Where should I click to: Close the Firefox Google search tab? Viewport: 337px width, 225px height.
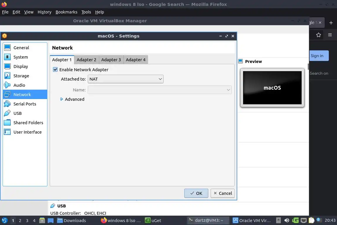[320, 23]
